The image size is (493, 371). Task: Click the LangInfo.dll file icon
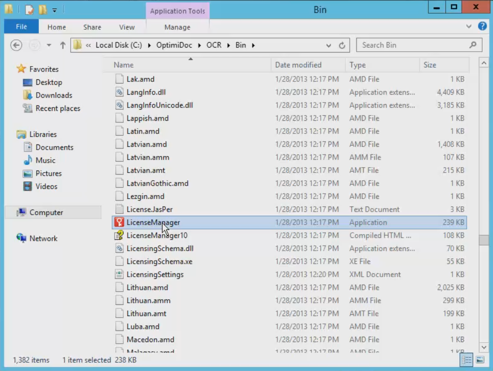[119, 92]
